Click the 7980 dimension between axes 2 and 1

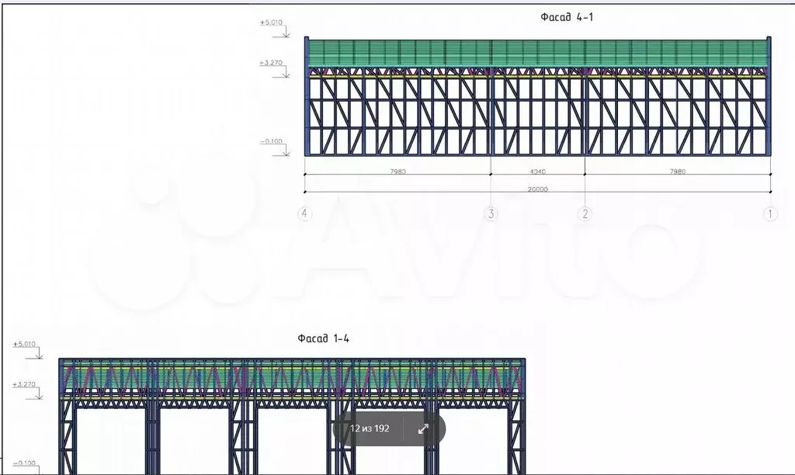pos(677,172)
